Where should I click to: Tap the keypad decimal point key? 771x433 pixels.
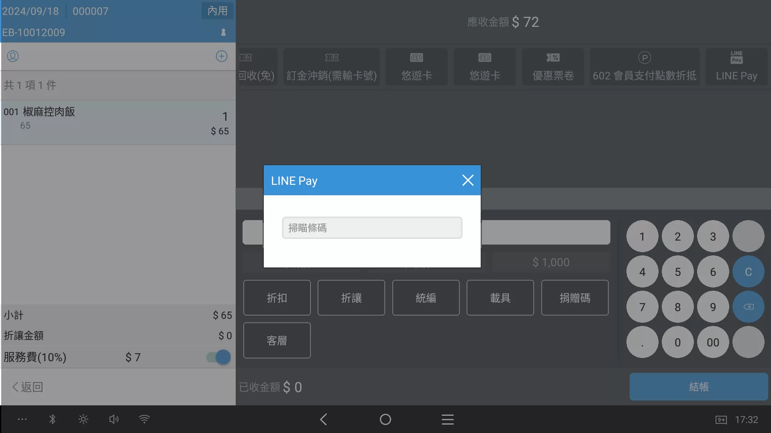[x=642, y=342]
